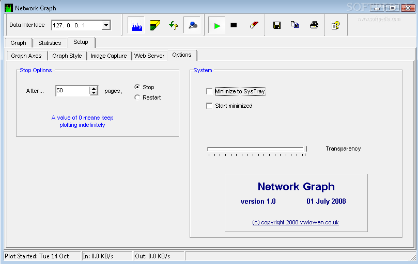This screenshot has width=418, height=264.
Task: Switch to the Graph tab
Action: click(19, 43)
